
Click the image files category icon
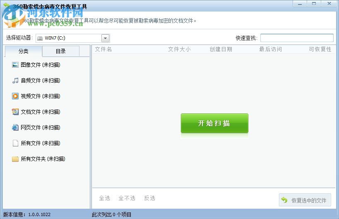tap(15, 65)
